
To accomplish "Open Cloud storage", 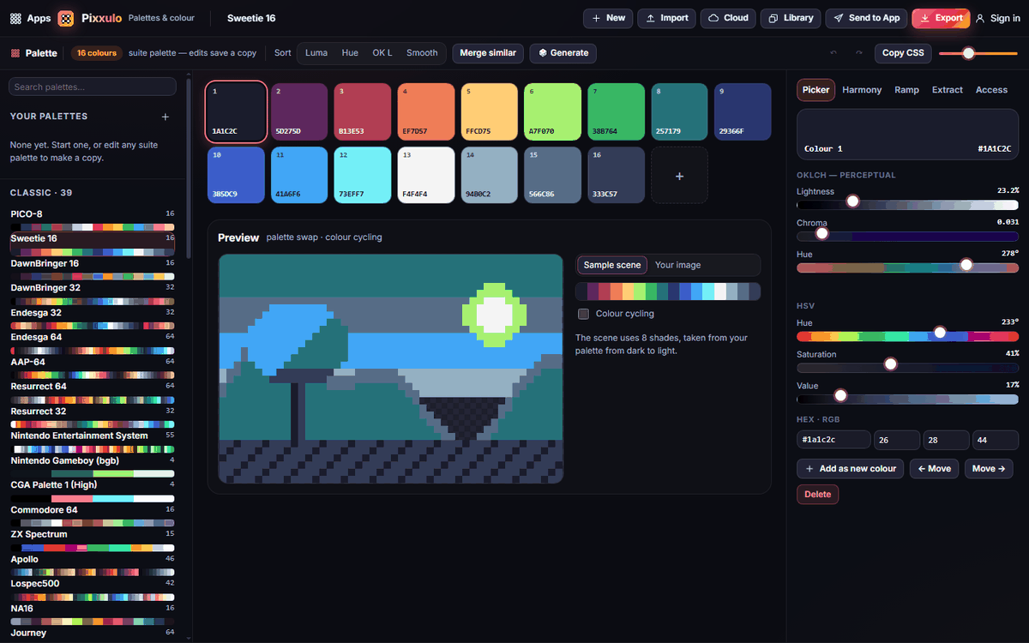I will pyautogui.click(x=728, y=18).
